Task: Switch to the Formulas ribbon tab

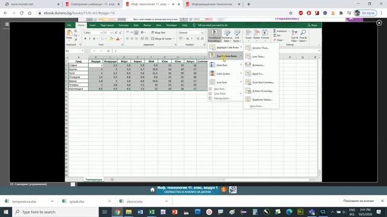Action: 123,25
